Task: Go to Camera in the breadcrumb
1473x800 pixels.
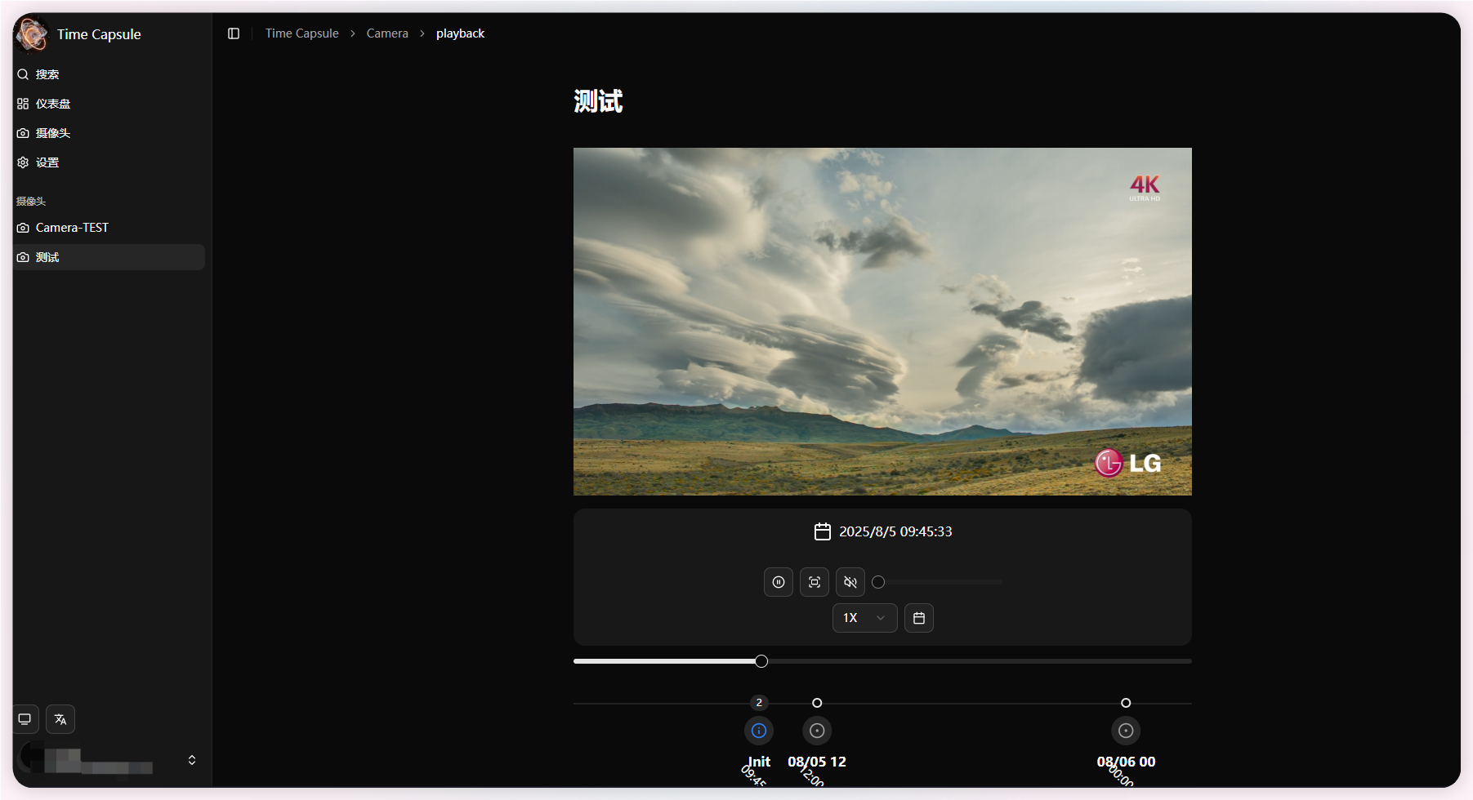Action: [x=386, y=33]
